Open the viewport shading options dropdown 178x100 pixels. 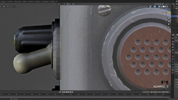point(169,6)
